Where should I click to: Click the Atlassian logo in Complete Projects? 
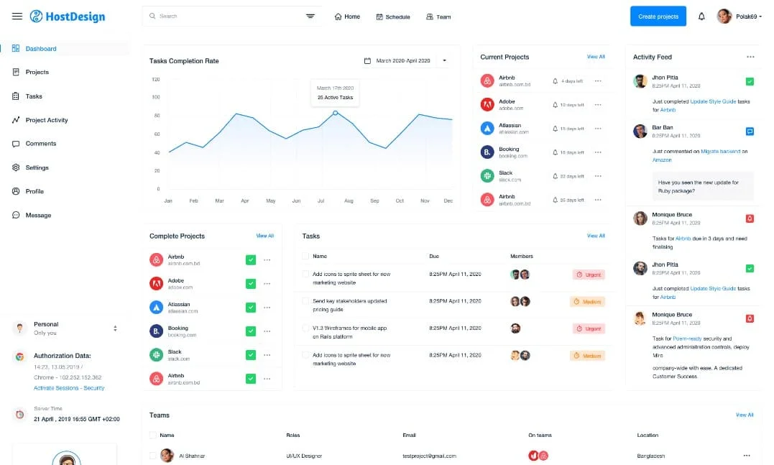click(x=156, y=307)
